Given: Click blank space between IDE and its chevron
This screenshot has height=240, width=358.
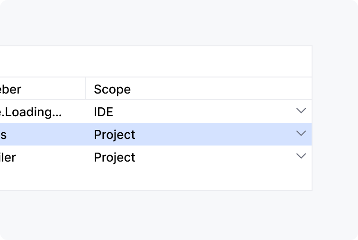Looking at the screenshot, I should pyautogui.click(x=204, y=112).
